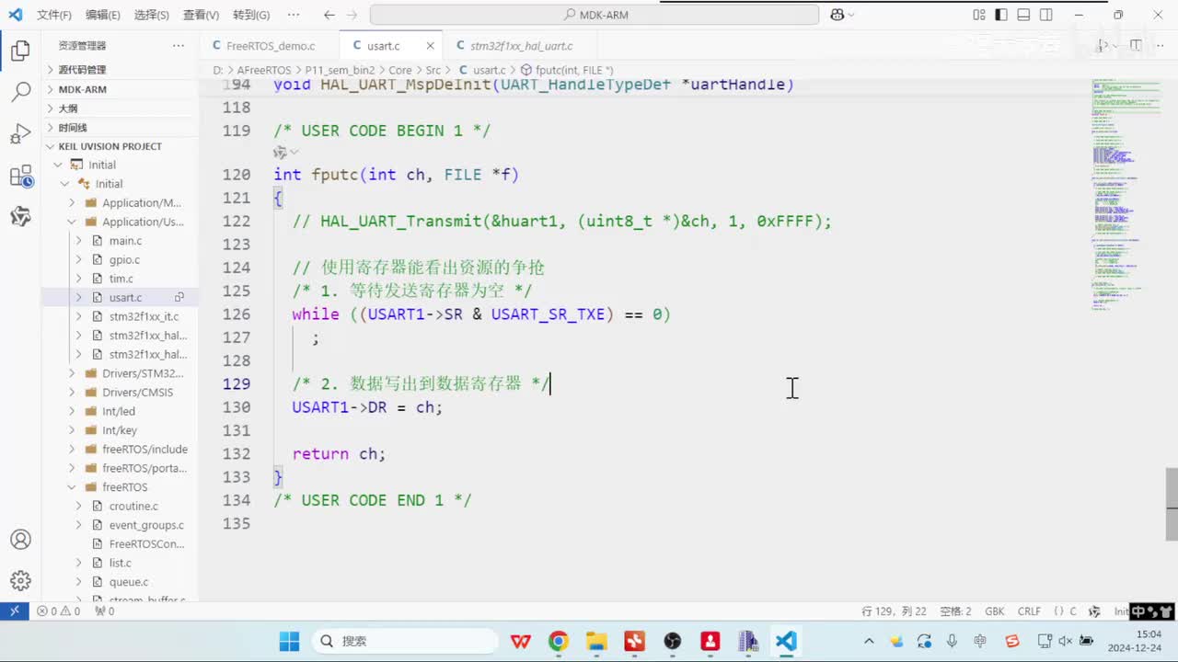
Task: Open the Keil Assistant activity bar icon
Action: click(20, 217)
